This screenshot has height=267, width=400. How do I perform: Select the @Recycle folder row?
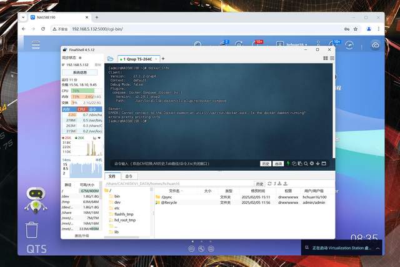coord(244,203)
